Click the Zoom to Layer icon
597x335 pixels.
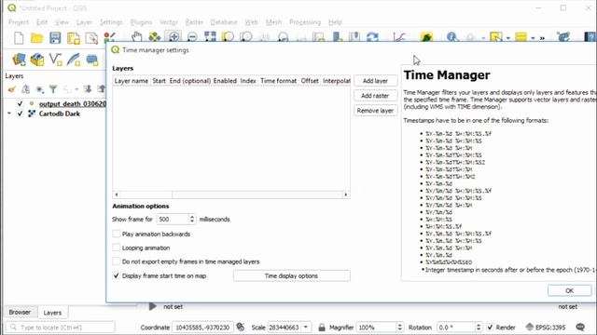[x=246, y=37]
